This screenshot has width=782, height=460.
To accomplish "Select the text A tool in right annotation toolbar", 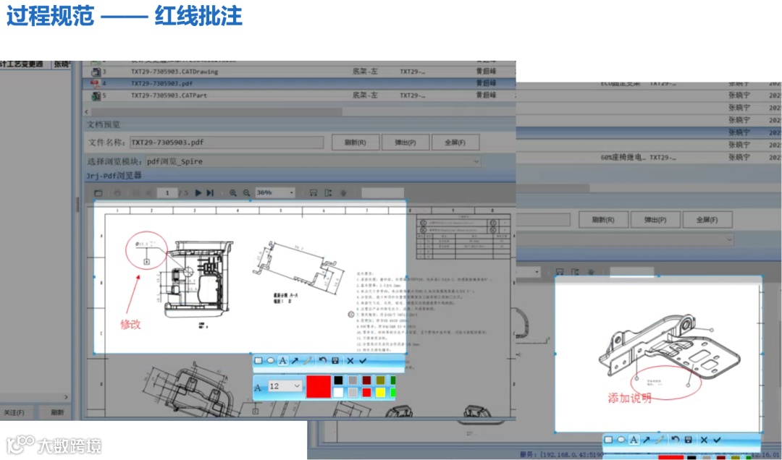I will point(634,440).
